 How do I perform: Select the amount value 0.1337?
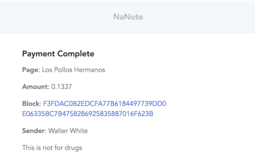pyautogui.click(x=61, y=87)
